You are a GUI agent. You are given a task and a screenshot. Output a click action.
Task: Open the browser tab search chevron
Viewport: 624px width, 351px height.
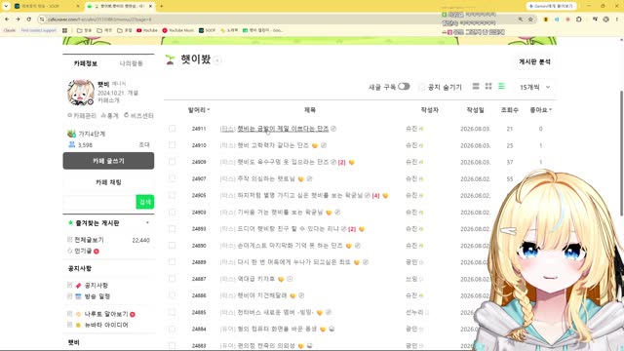(x=6, y=7)
